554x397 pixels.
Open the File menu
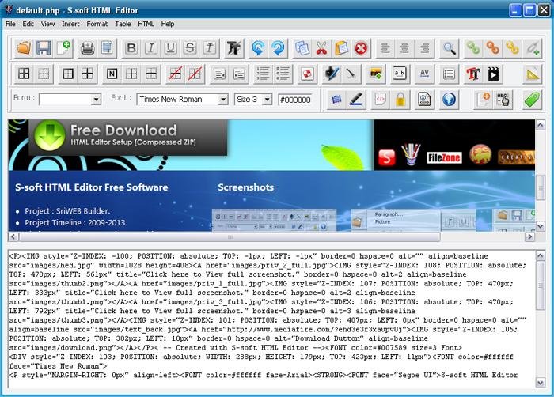[x=10, y=24]
